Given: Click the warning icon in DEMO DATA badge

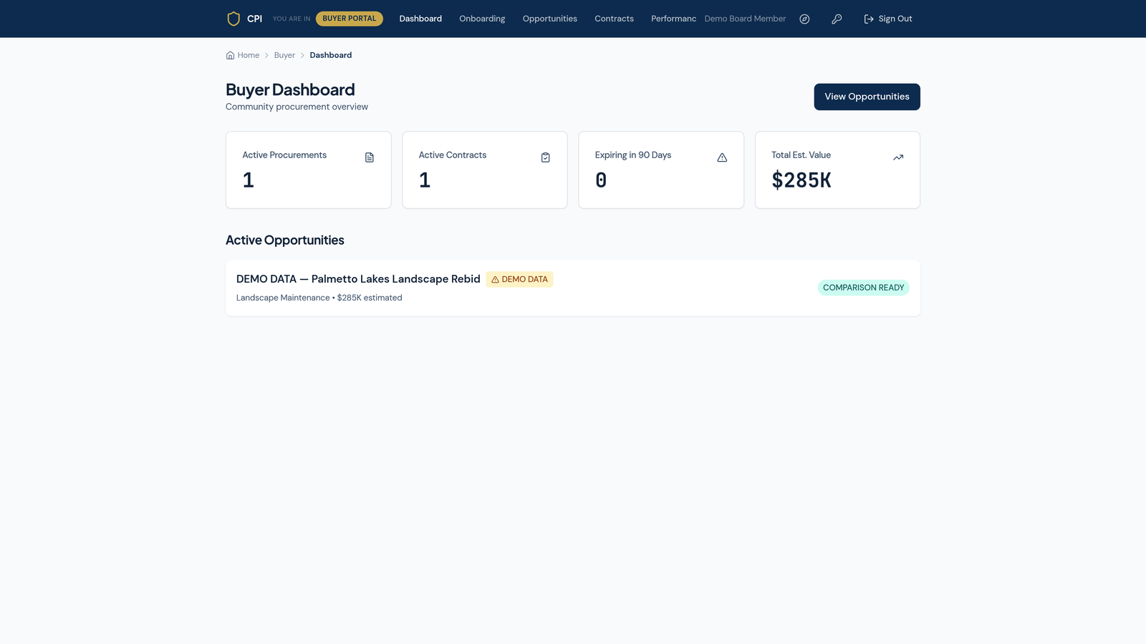Looking at the screenshot, I should click(495, 280).
